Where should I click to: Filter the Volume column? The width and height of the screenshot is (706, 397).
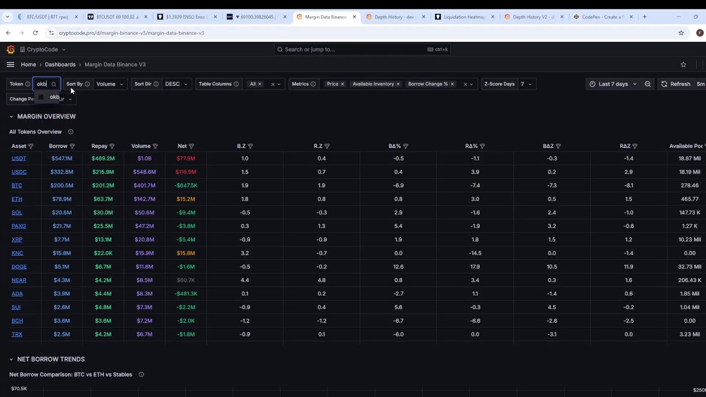coord(155,146)
